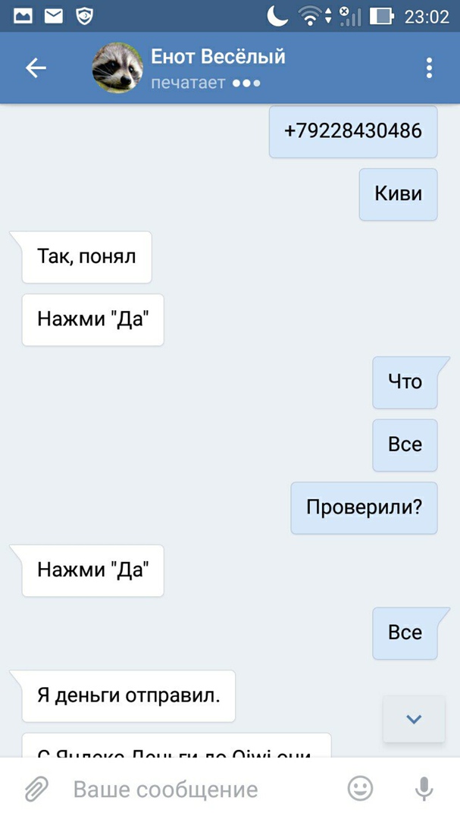The height and width of the screenshot is (819, 460).
Task: Select the Я деньги отправил. message
Action: (x=128, y=696)
